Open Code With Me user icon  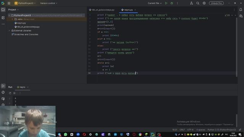point(191,3)
